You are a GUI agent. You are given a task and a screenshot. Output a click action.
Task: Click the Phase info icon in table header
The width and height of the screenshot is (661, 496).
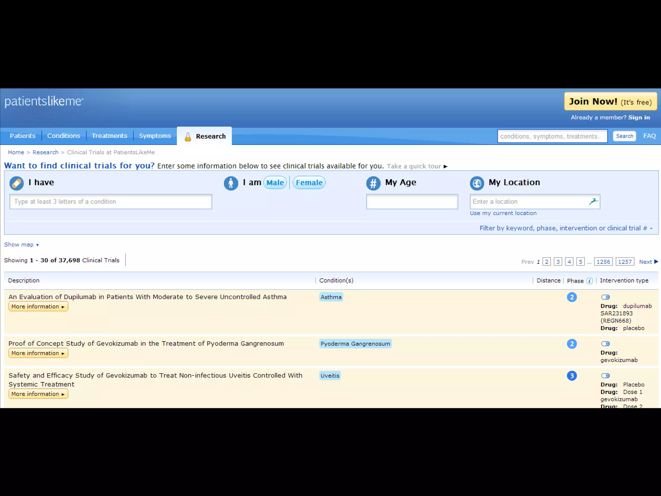(589, 281)
